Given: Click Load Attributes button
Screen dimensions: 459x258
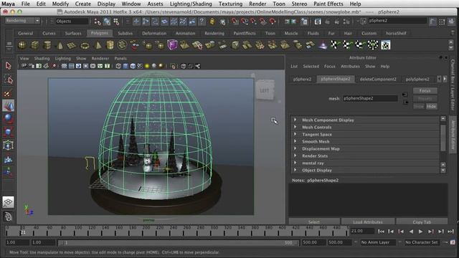Looking at the screenshot, I should point(368,222).
